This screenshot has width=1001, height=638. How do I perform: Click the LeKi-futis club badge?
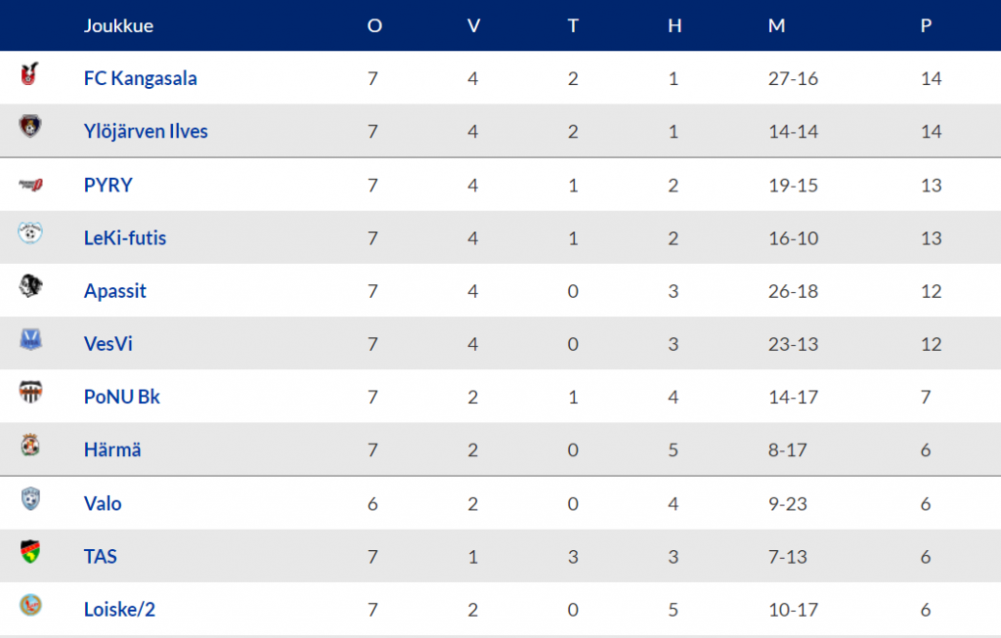click(30, 233)
